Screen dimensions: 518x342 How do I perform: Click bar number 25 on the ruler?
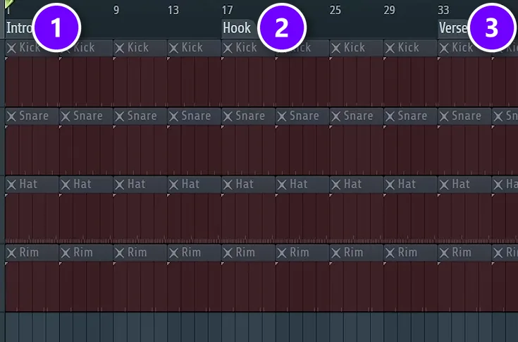[335, 11]
